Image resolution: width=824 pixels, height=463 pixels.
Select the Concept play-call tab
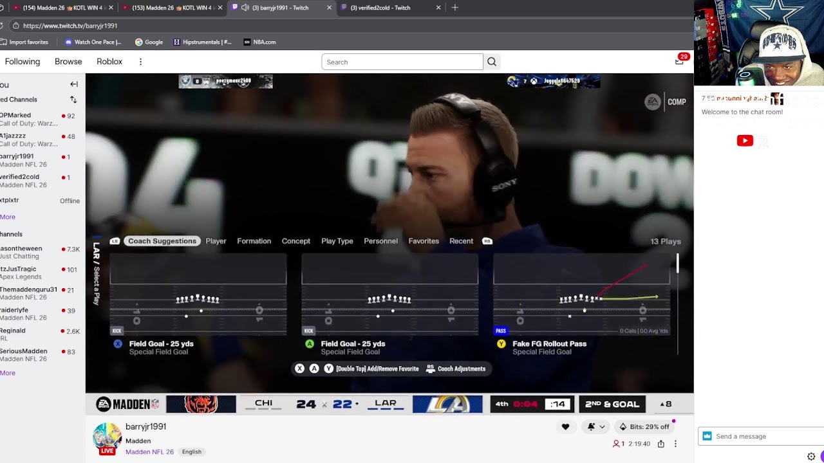point(295,241)
